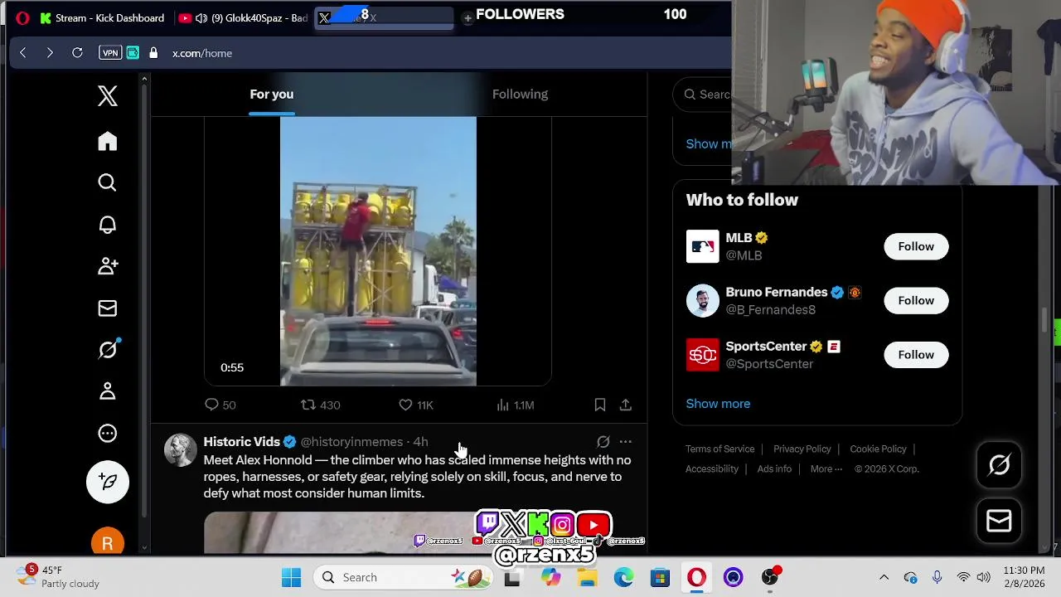Repost the video post showing 430 reposts
The image size is (1061, 597).
tap(321, 405)
